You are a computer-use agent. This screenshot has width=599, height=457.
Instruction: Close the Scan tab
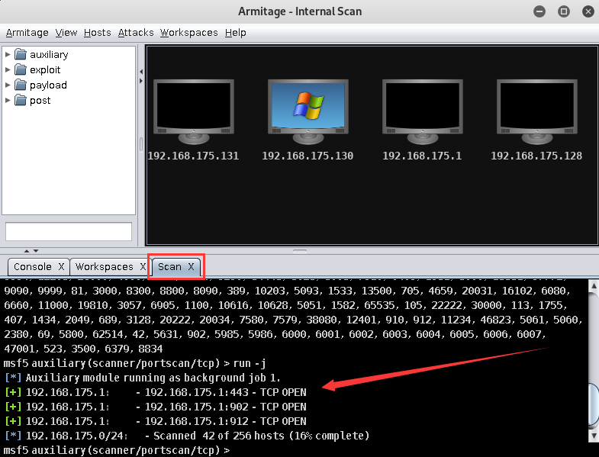click(x=191, y=267)
